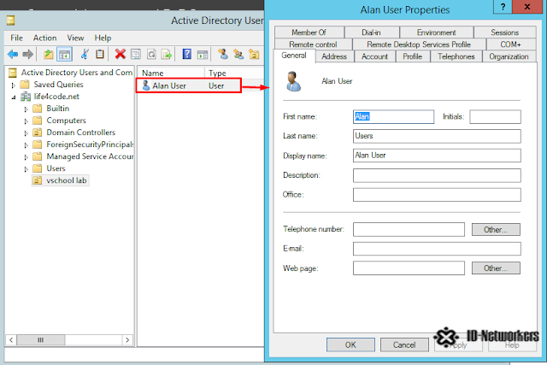547x365 pixels.
Task: Open the COM+ tab
Action: [511, 44]
